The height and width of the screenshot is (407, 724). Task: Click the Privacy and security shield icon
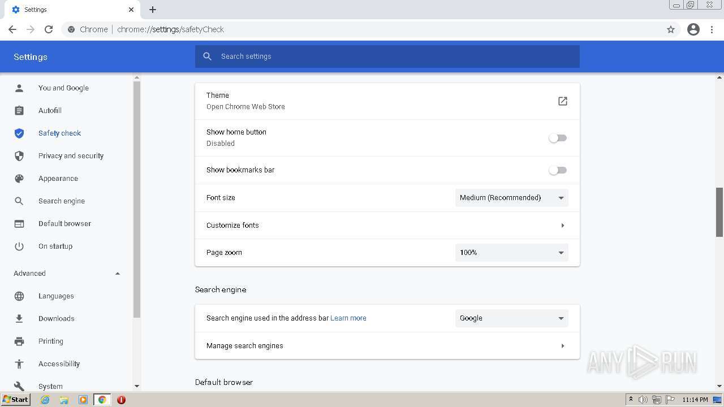point(19,156)
